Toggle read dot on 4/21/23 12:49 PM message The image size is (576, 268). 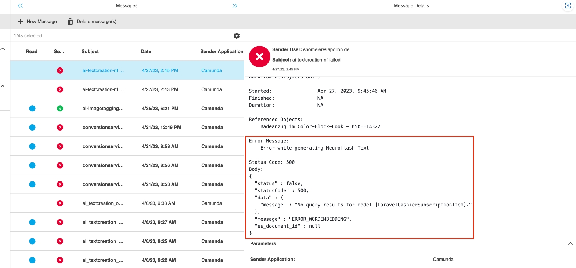coord(32,127)
